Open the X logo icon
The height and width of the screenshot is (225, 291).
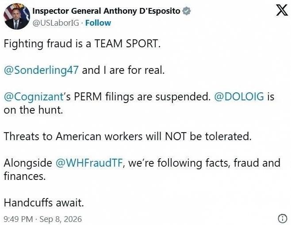[x=282, y=10]
